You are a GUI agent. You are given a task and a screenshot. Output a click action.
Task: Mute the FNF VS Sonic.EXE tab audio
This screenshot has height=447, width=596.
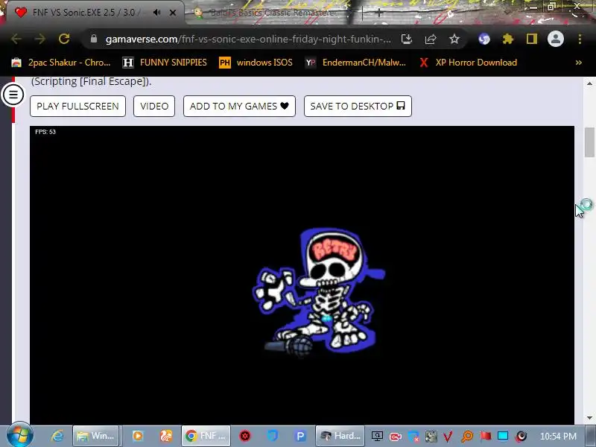point(156,13)
